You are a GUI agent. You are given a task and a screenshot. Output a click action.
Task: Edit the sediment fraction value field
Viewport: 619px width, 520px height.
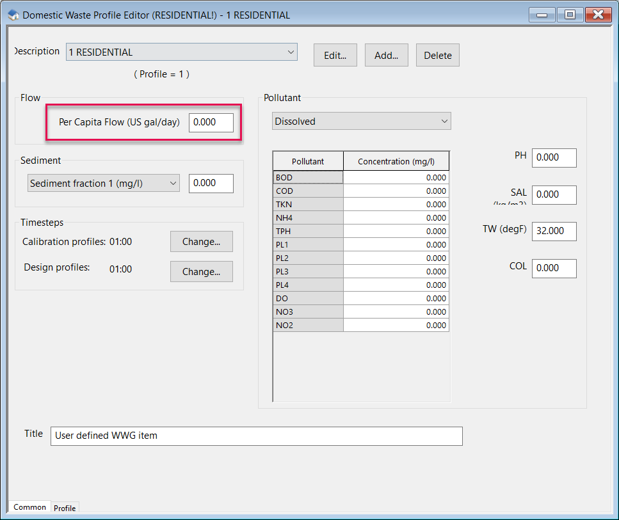click(211, 183)
